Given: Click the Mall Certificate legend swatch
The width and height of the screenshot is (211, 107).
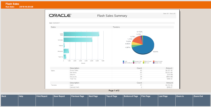Looking at the screenshot, I should [x=123, y=63].
